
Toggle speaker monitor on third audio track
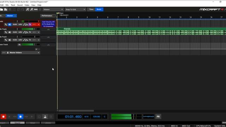[x=10, y=40]
